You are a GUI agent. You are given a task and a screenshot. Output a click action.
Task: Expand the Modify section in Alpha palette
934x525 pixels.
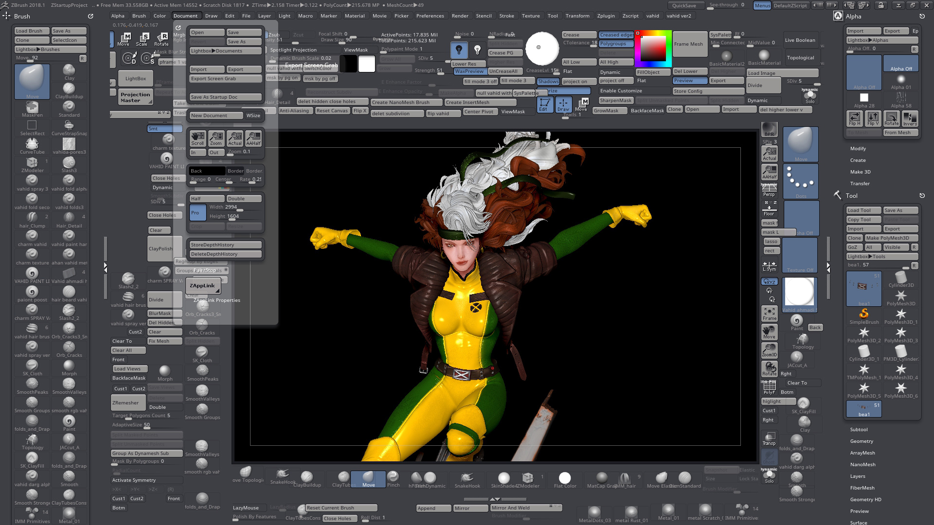[858, 149]
